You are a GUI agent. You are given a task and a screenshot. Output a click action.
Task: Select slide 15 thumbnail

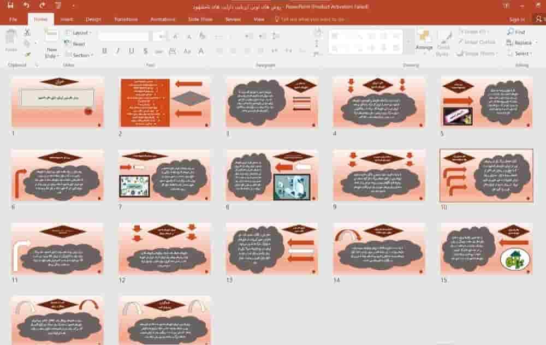point(487,248)
